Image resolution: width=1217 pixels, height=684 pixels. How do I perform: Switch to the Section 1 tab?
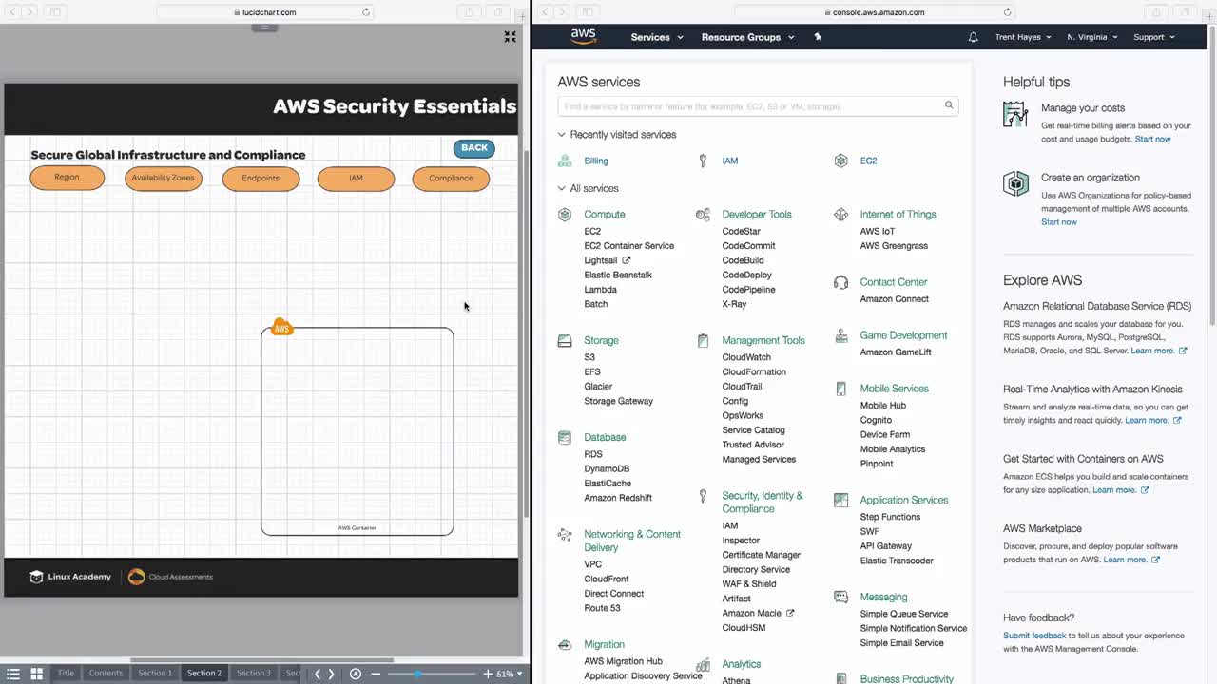155,674
